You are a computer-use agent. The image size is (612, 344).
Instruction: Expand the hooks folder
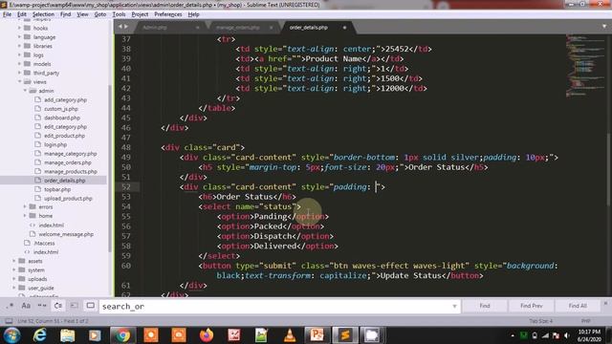[19, 28]
